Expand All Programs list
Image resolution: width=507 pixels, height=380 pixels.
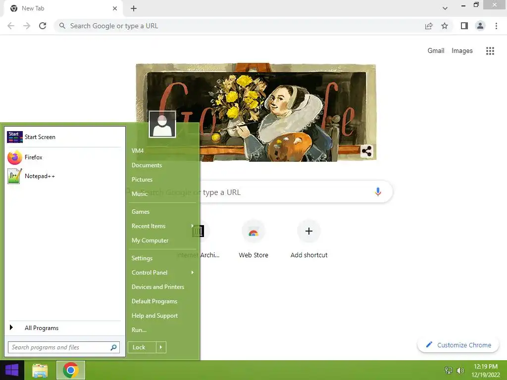65,328
